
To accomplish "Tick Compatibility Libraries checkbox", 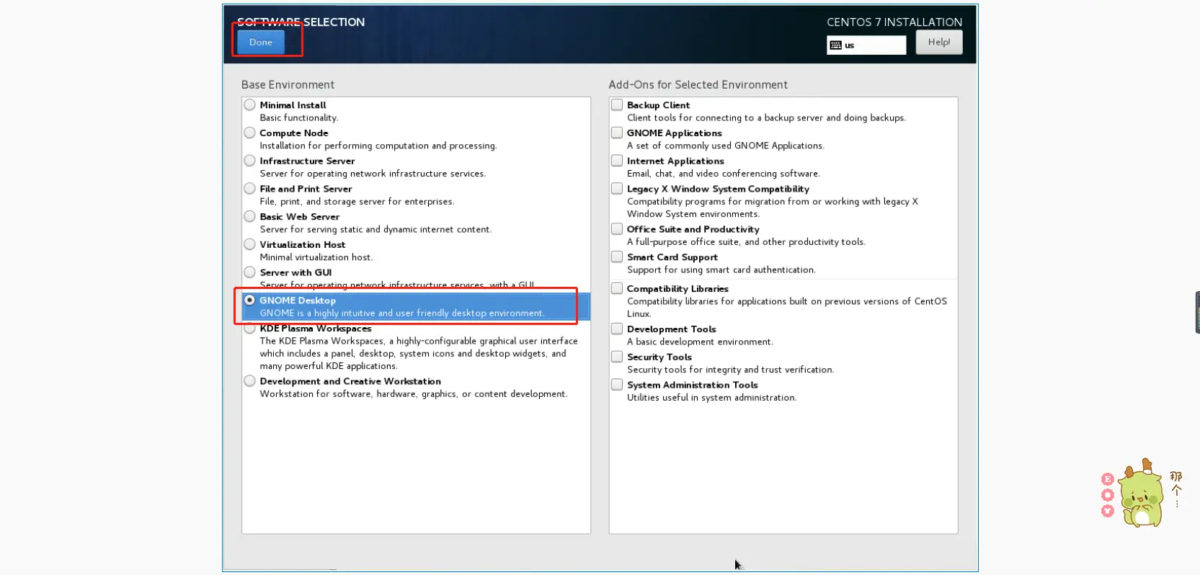I will pos(617,288).
